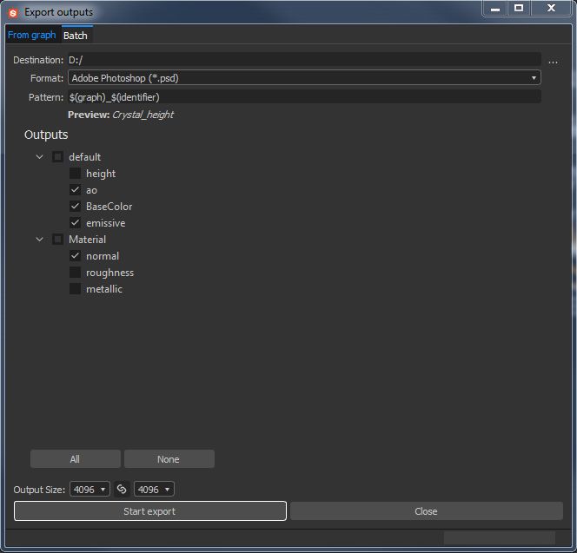Select the normal output label
This screenshot has width=577, height=553.
(x=103, y=256)
